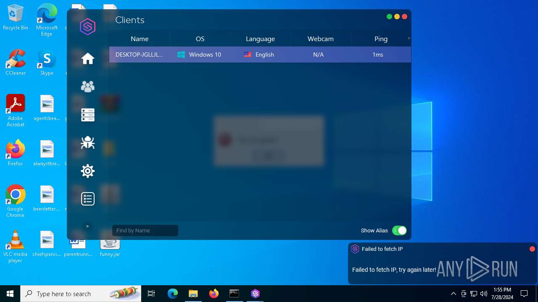Select the alwaysthre... image file
The image size is (538, 302).
[x=47, y=153]
